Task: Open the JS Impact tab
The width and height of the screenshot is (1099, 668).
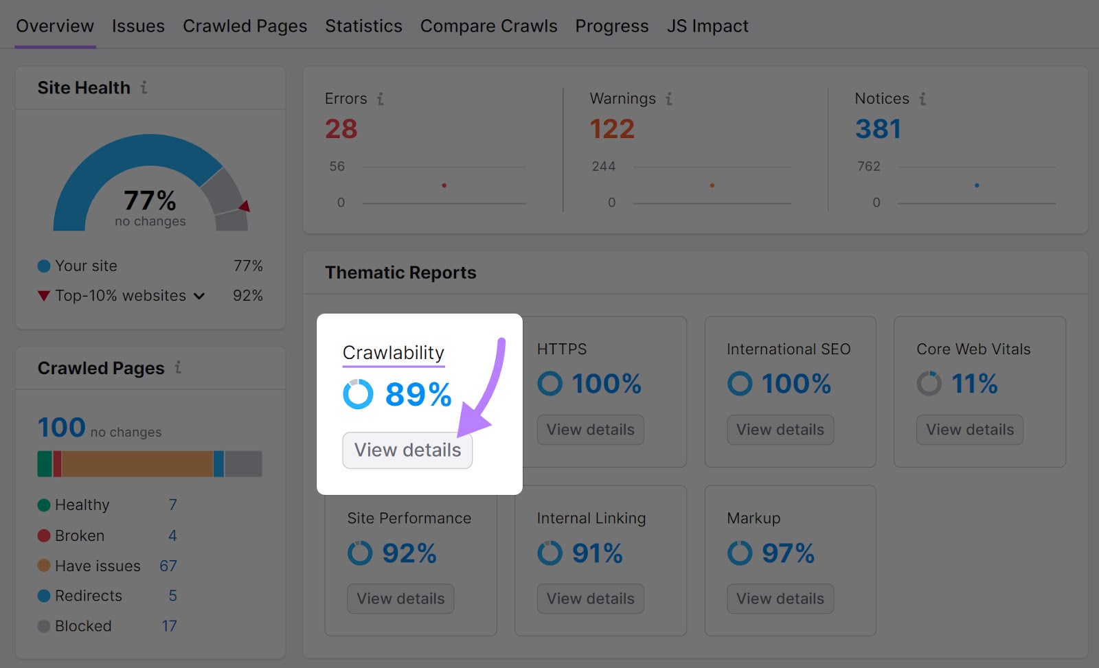Action: click(x=707, y=25)
